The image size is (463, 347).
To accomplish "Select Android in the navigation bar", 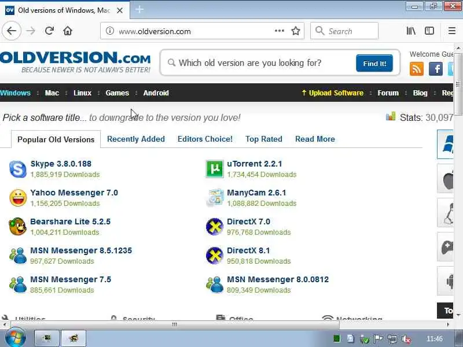I will (156, 93).
